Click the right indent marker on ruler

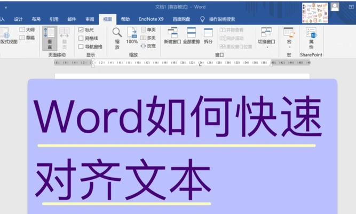pyautogui.click(x=271, y=65)
